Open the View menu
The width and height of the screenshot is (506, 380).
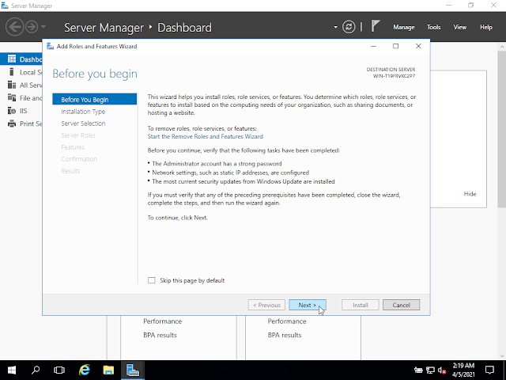coord(460,27)
